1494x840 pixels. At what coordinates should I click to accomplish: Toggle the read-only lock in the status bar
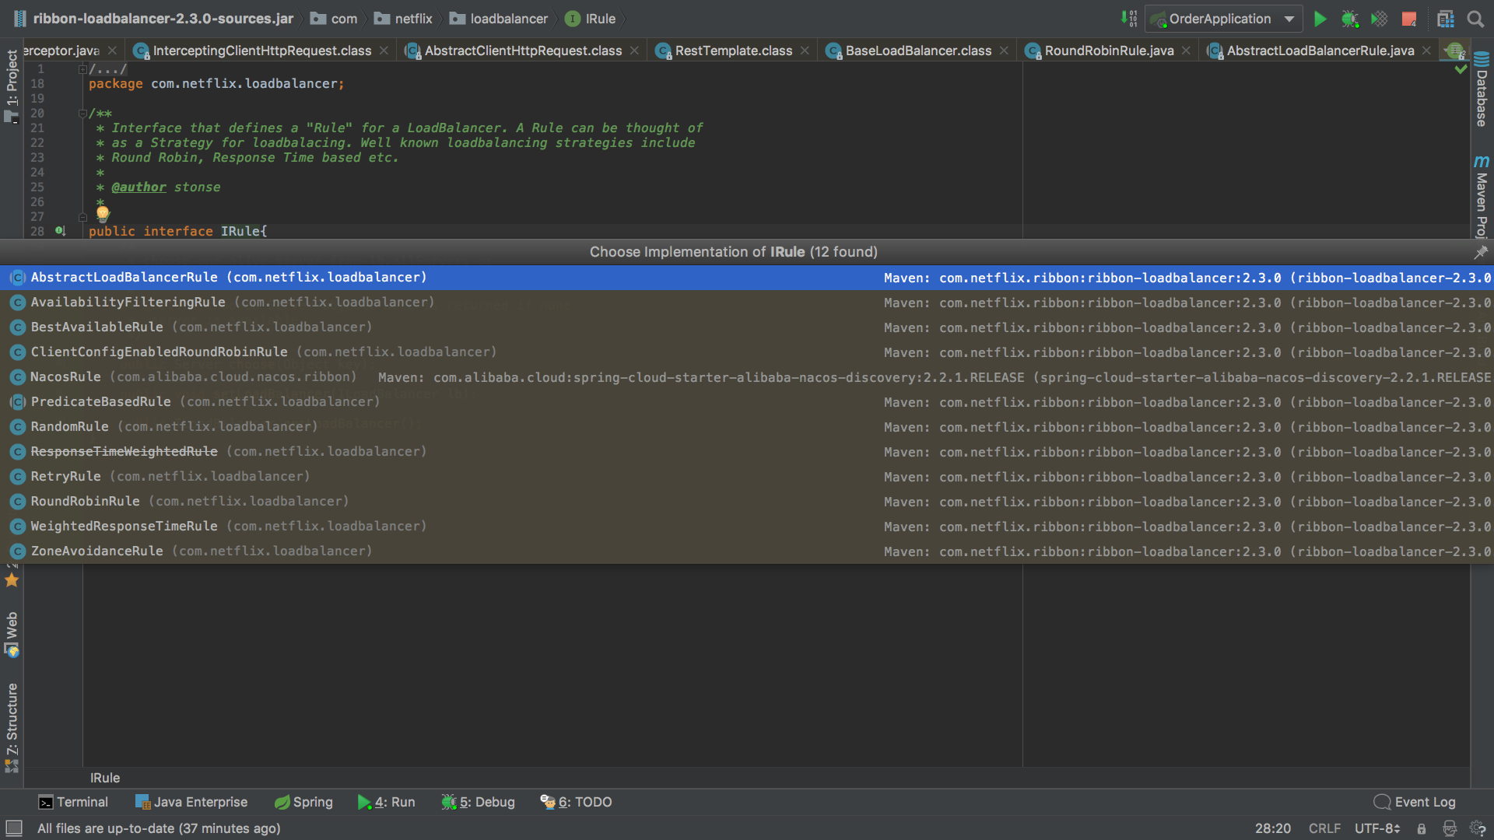pyautogui.click(x=1422, y=829)
